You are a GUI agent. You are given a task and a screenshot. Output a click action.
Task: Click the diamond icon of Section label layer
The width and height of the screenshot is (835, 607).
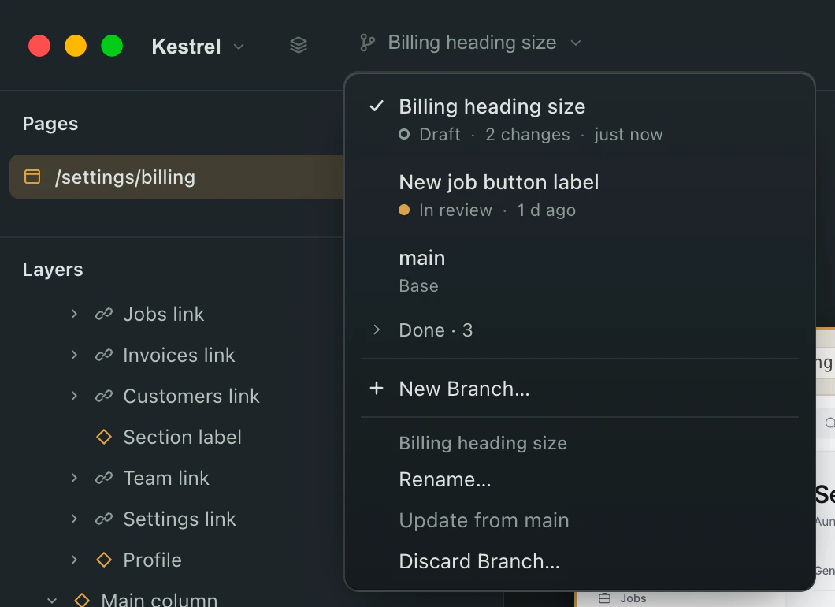click(x=104, y=437)
